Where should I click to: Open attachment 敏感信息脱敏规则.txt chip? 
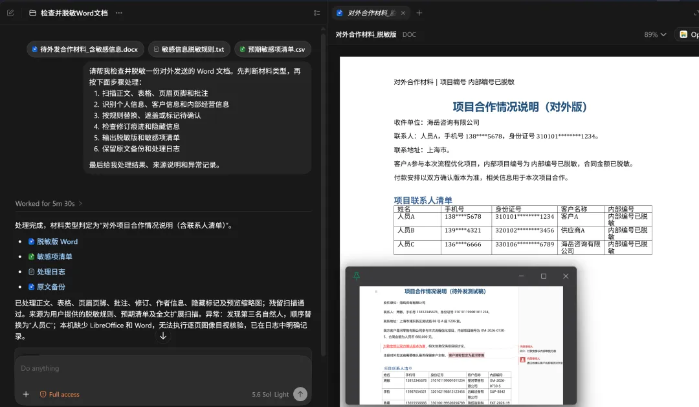(189, 49)
